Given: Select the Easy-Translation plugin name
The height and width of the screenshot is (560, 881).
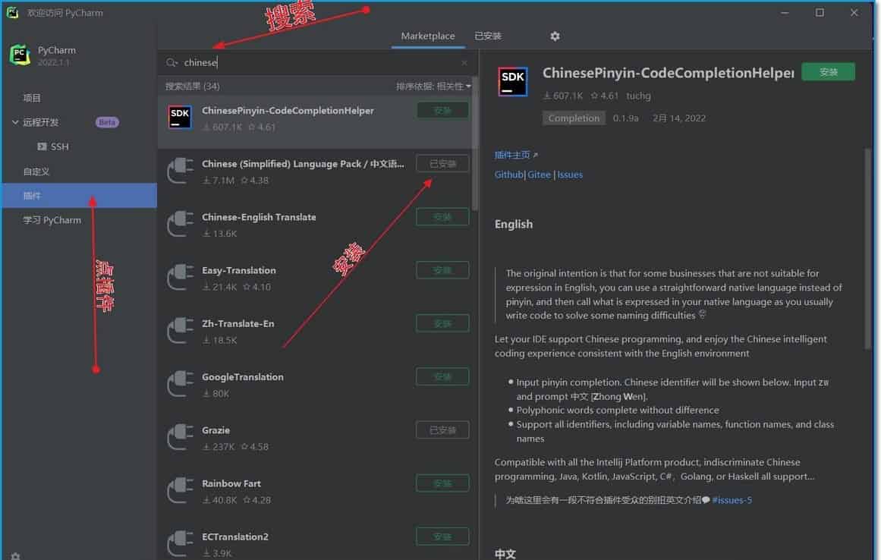Looking at the screenshot, I should tap(239, 271).
